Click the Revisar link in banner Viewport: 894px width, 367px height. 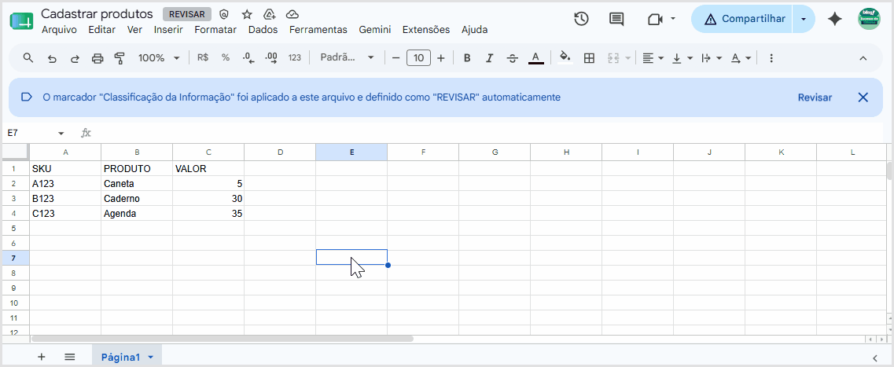pos(815,97)
